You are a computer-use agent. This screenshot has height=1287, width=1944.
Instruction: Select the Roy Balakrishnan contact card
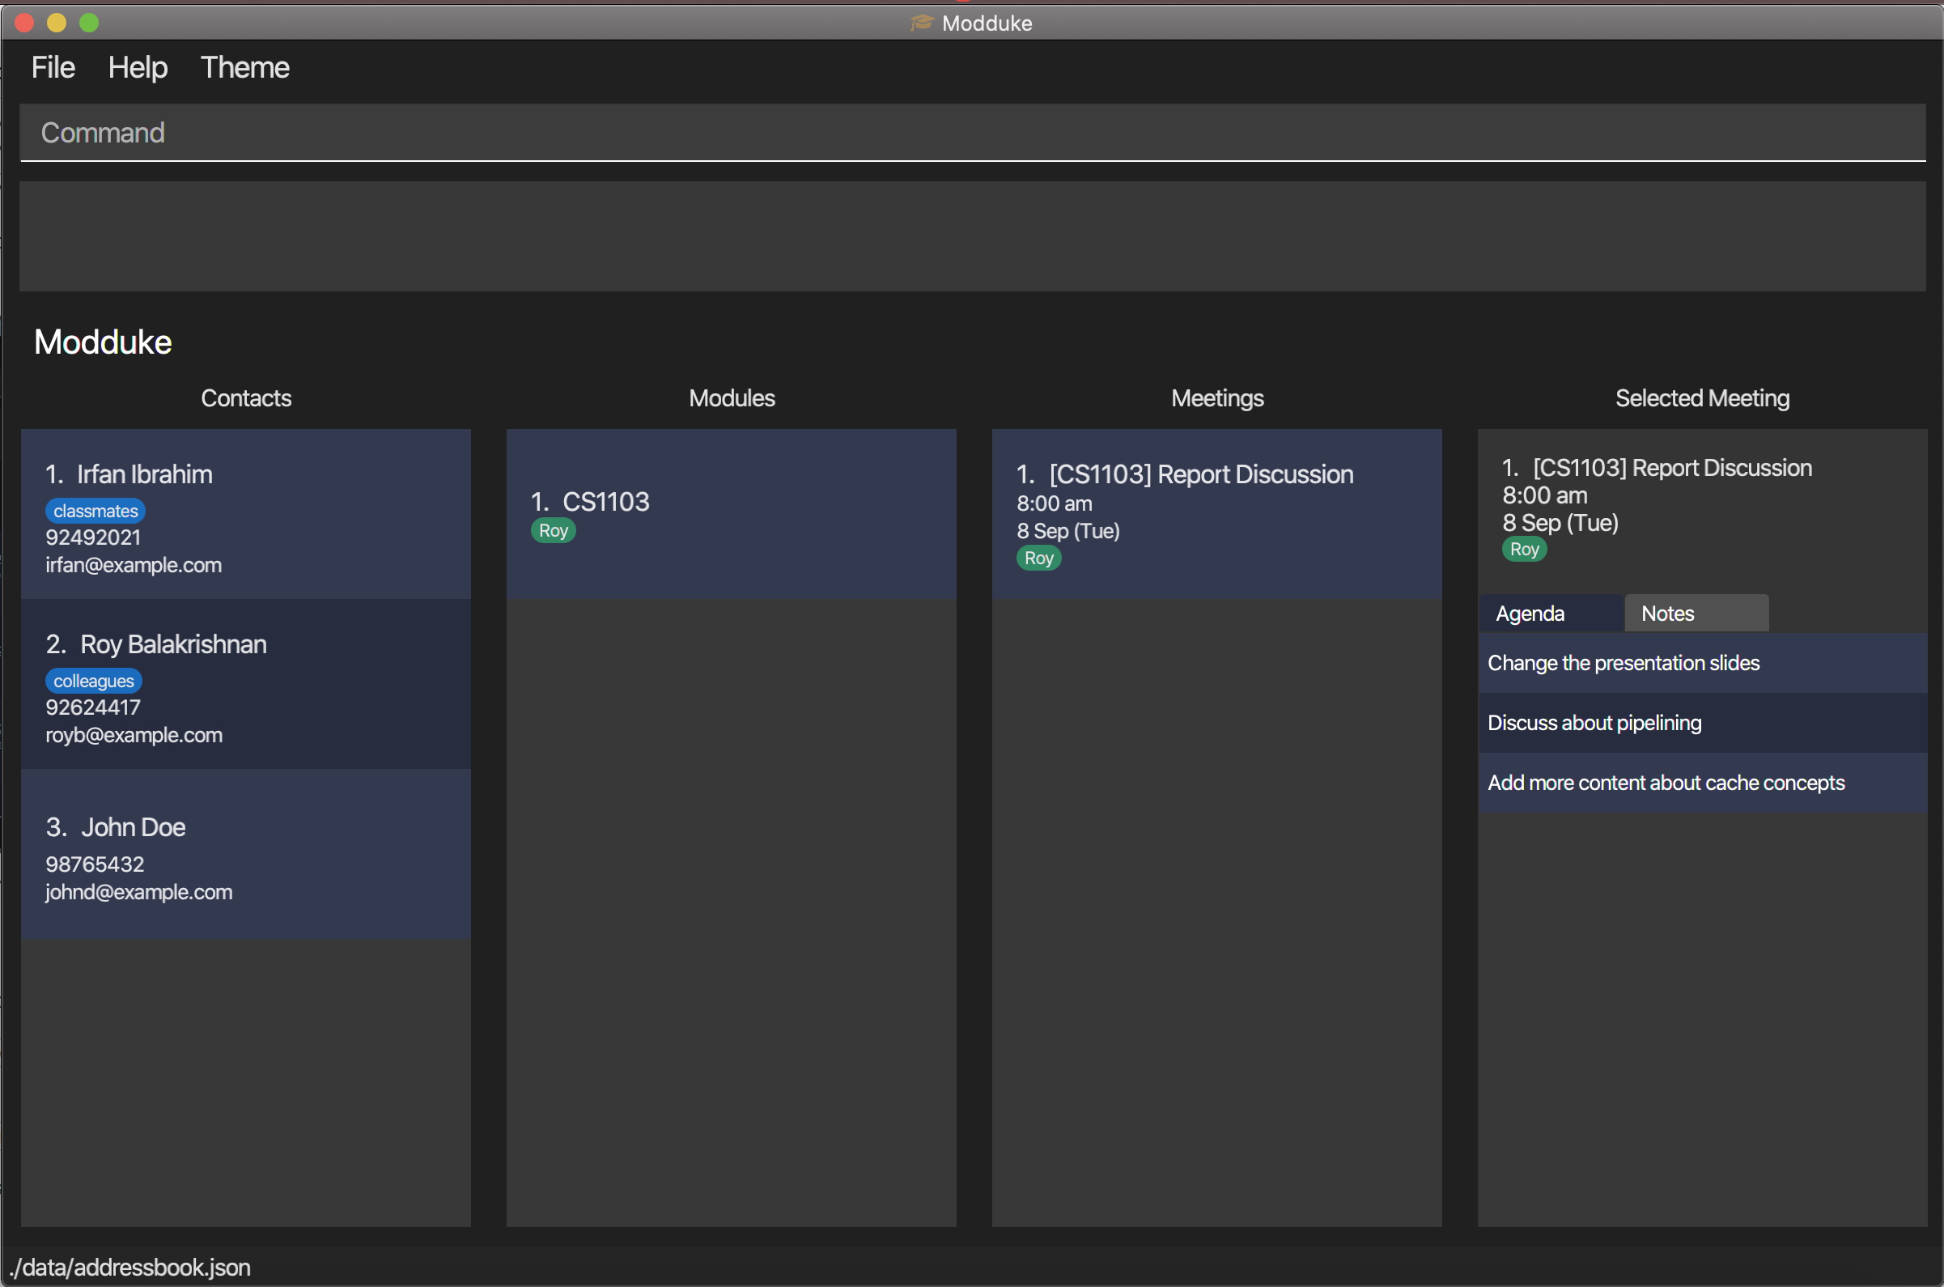(246, 685)
